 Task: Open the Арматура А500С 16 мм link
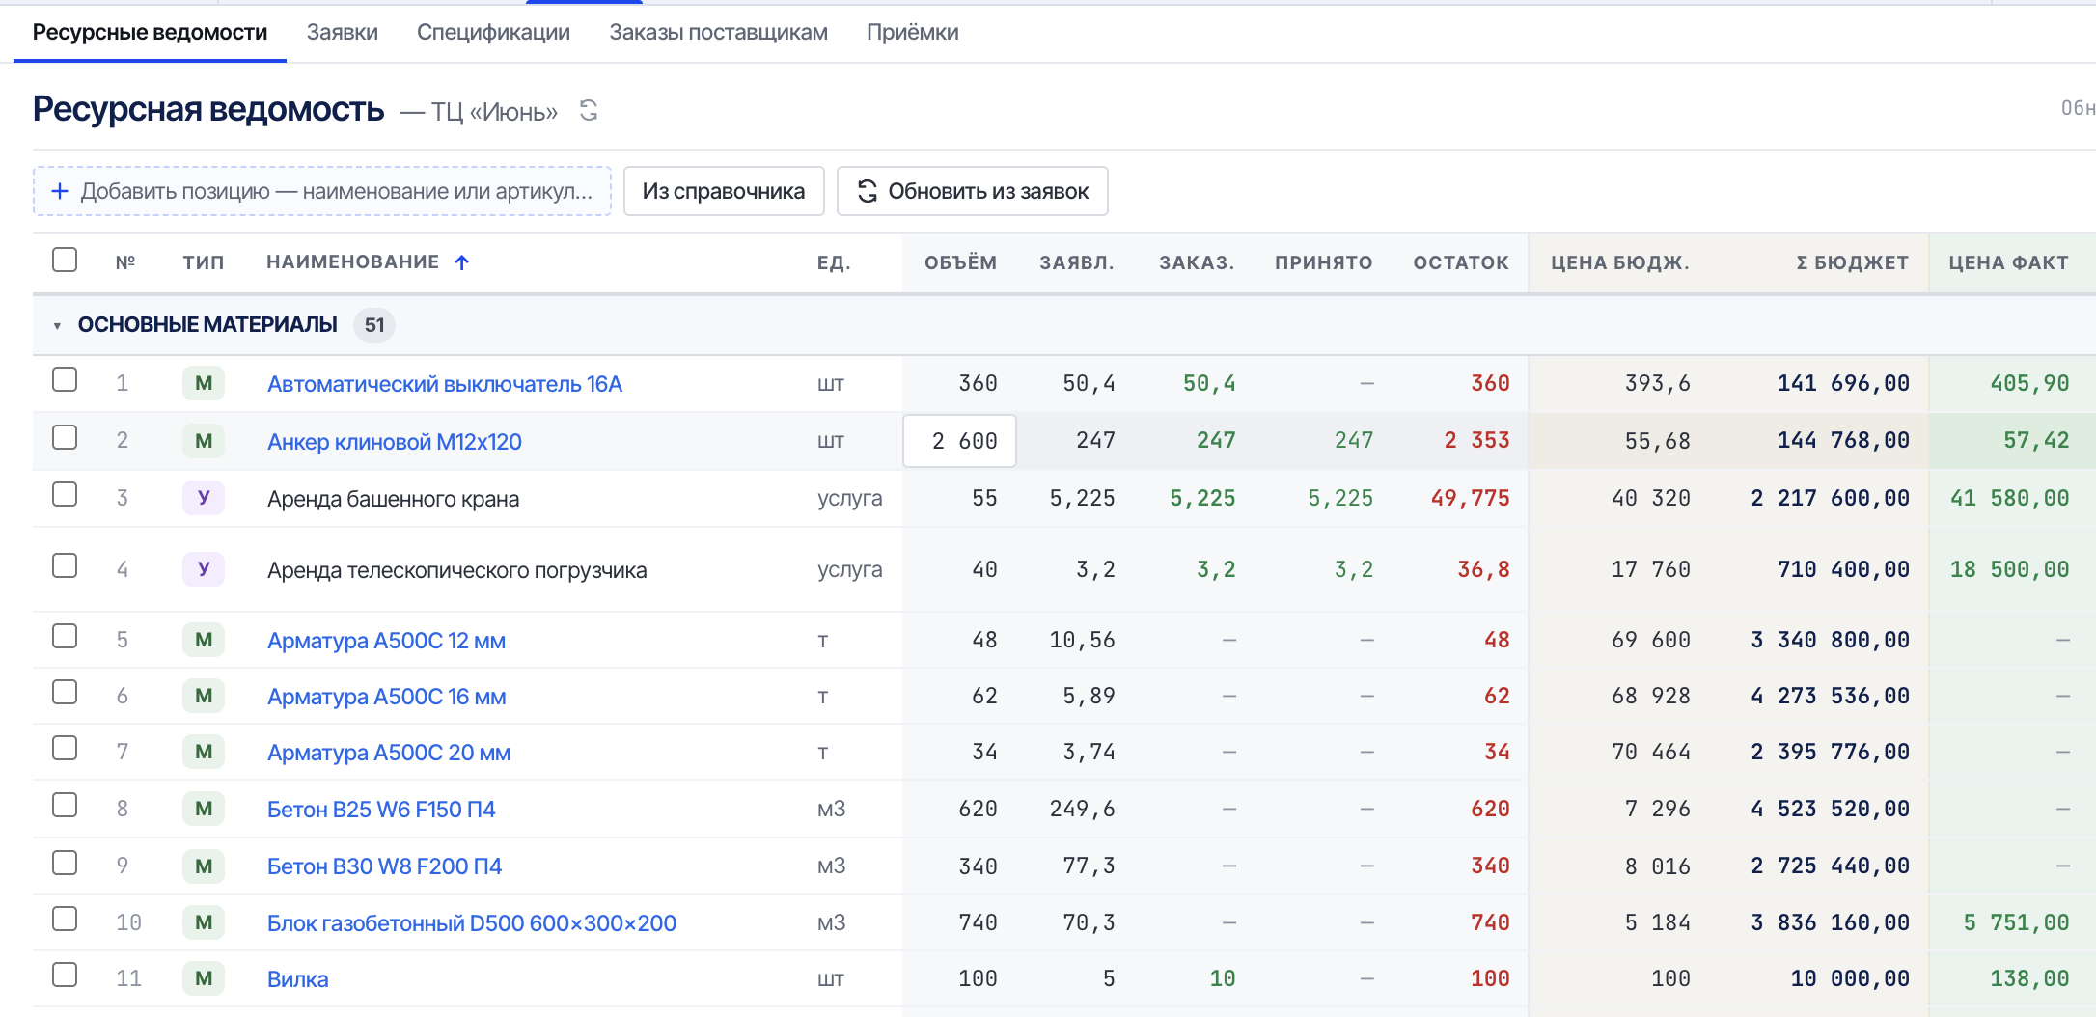click(x=387, y=697)
